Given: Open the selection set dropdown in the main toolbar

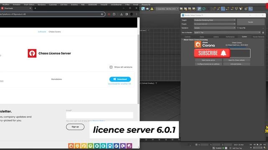Looking at the screenshot, I should [167, 9].
